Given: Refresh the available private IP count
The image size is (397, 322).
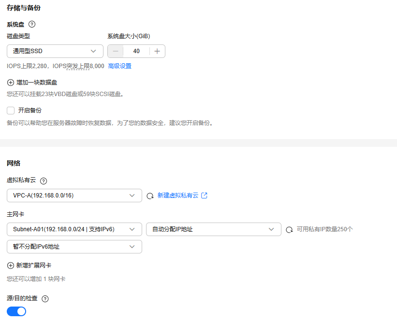Looking at the screenshot, I should 289,229.
